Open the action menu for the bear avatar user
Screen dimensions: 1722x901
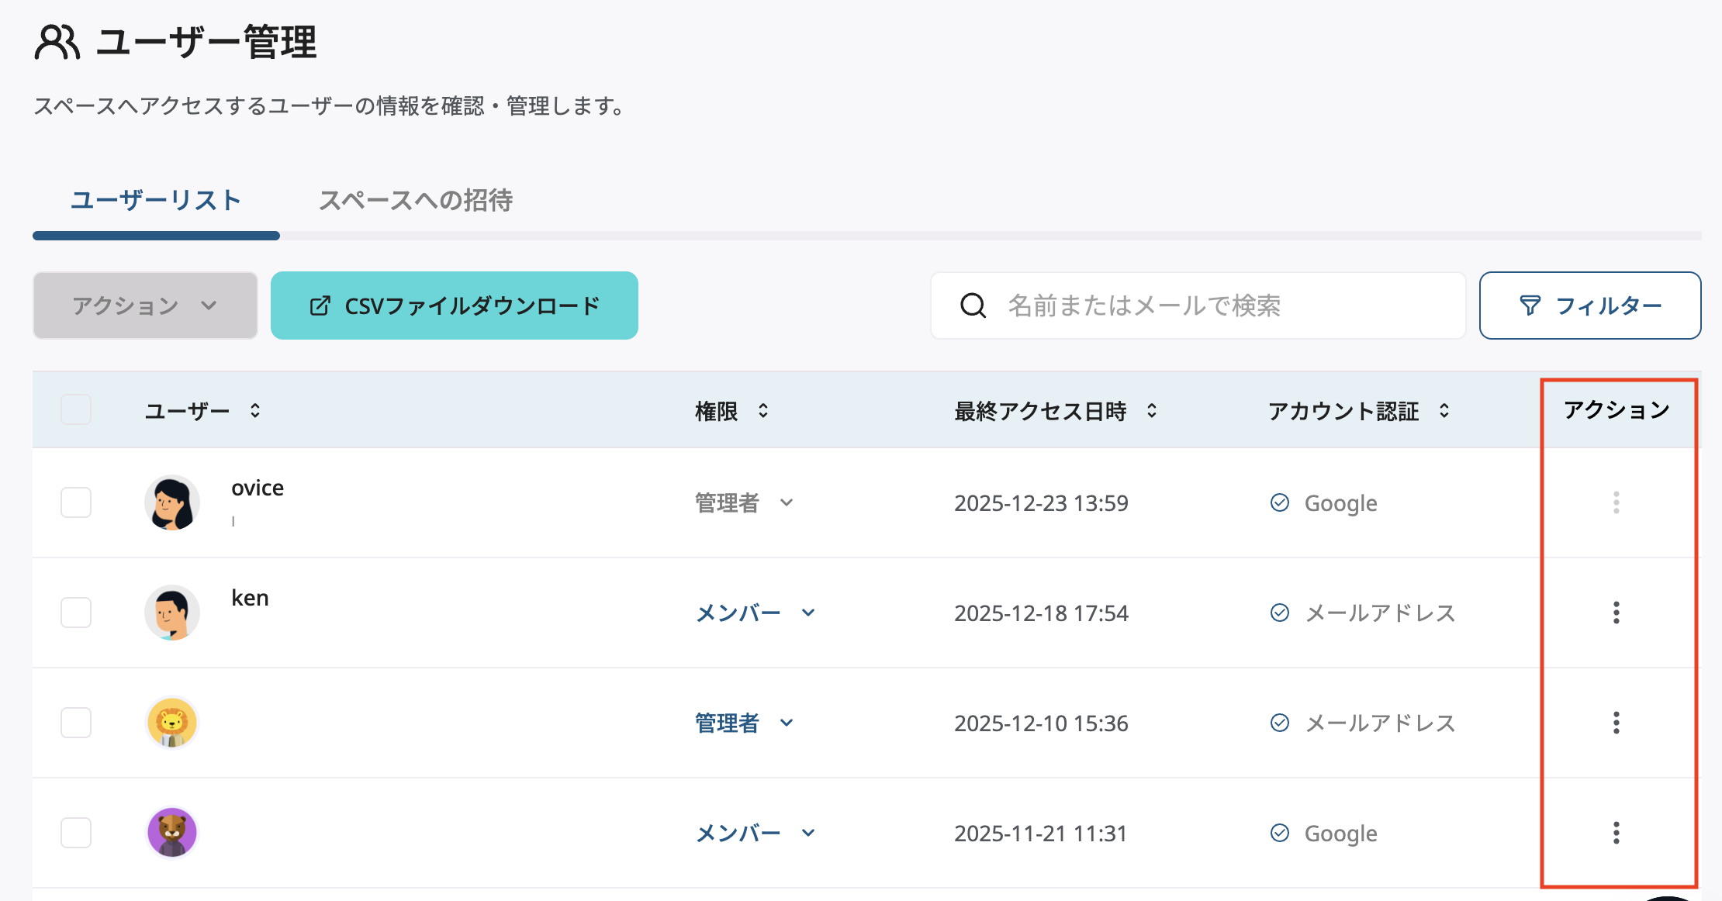(x=1616, y=834)
